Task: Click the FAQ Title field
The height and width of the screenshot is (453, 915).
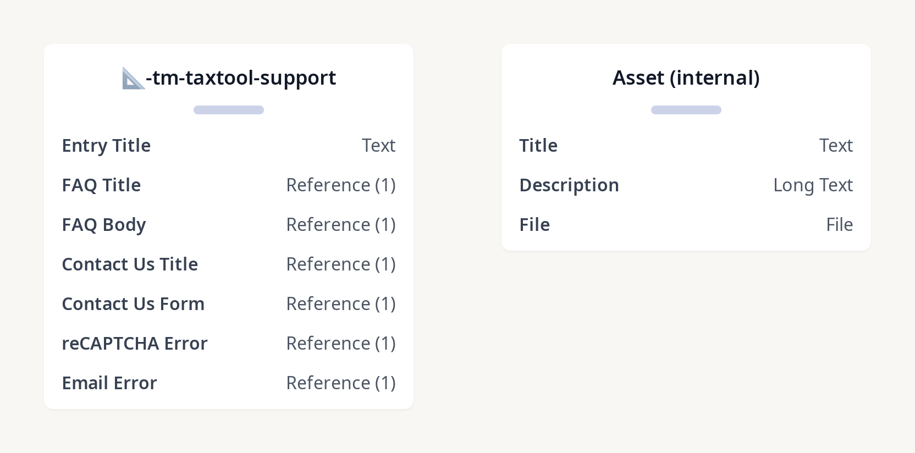Action: [x=101, y=185]
